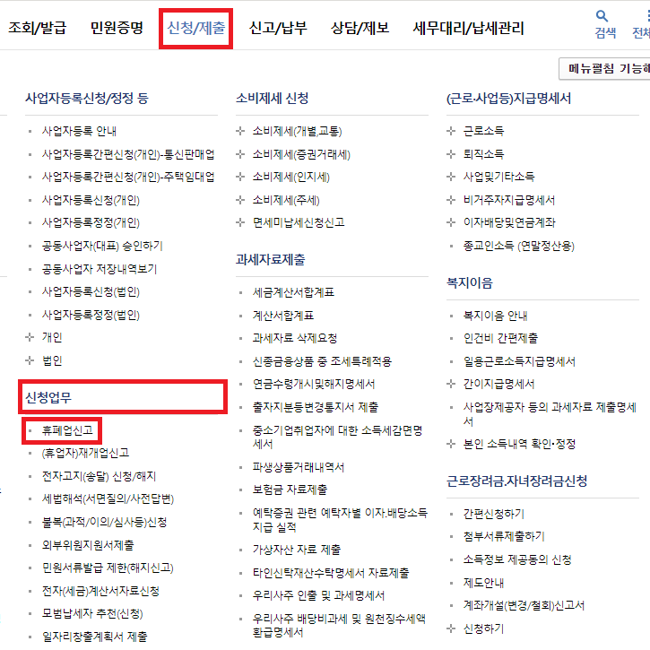The height and width of the screenshot is (650, 650).
Task: Click (휴업자)재개업신고 link
Action: click(86, 453)
